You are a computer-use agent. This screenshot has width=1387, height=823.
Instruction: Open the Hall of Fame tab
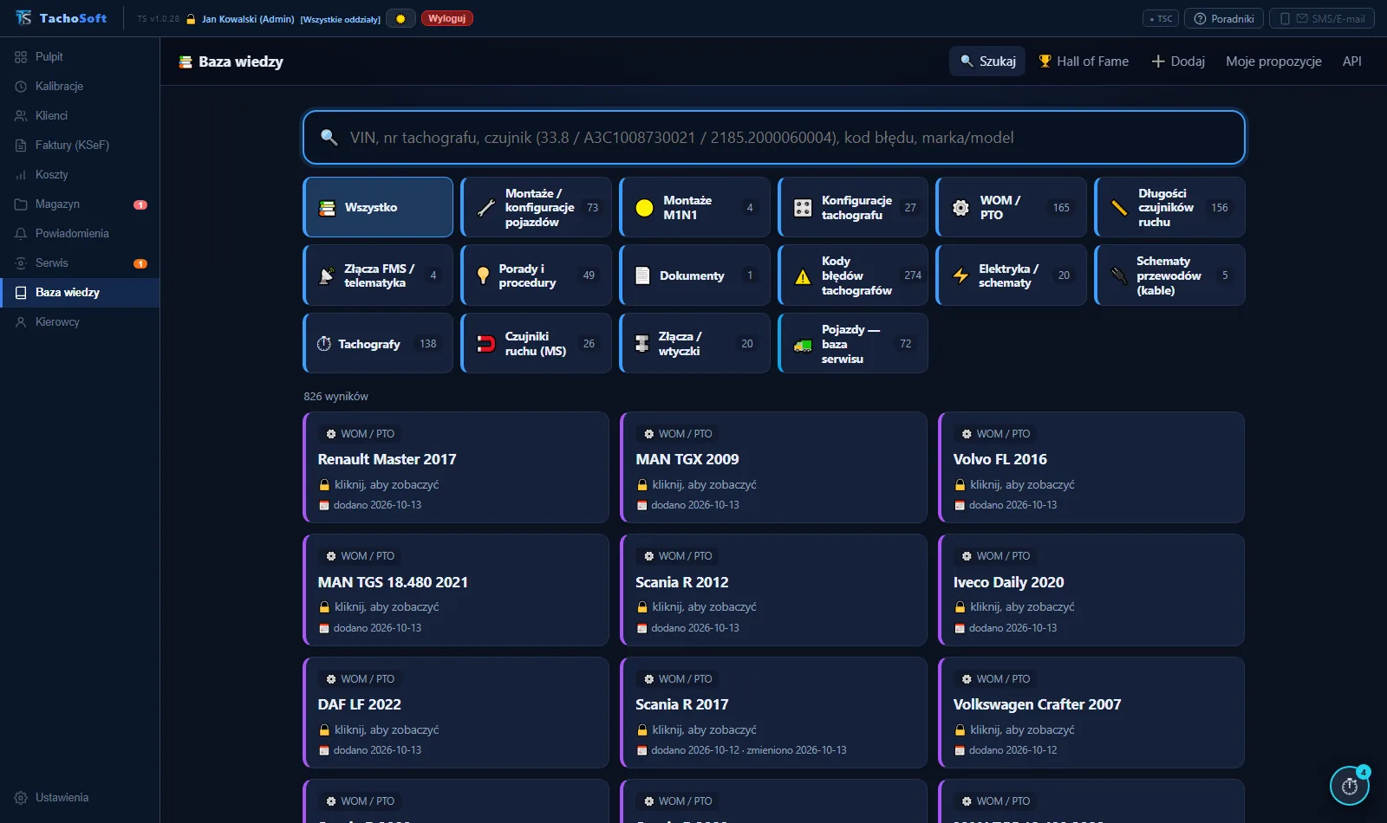click(1084, 62)
